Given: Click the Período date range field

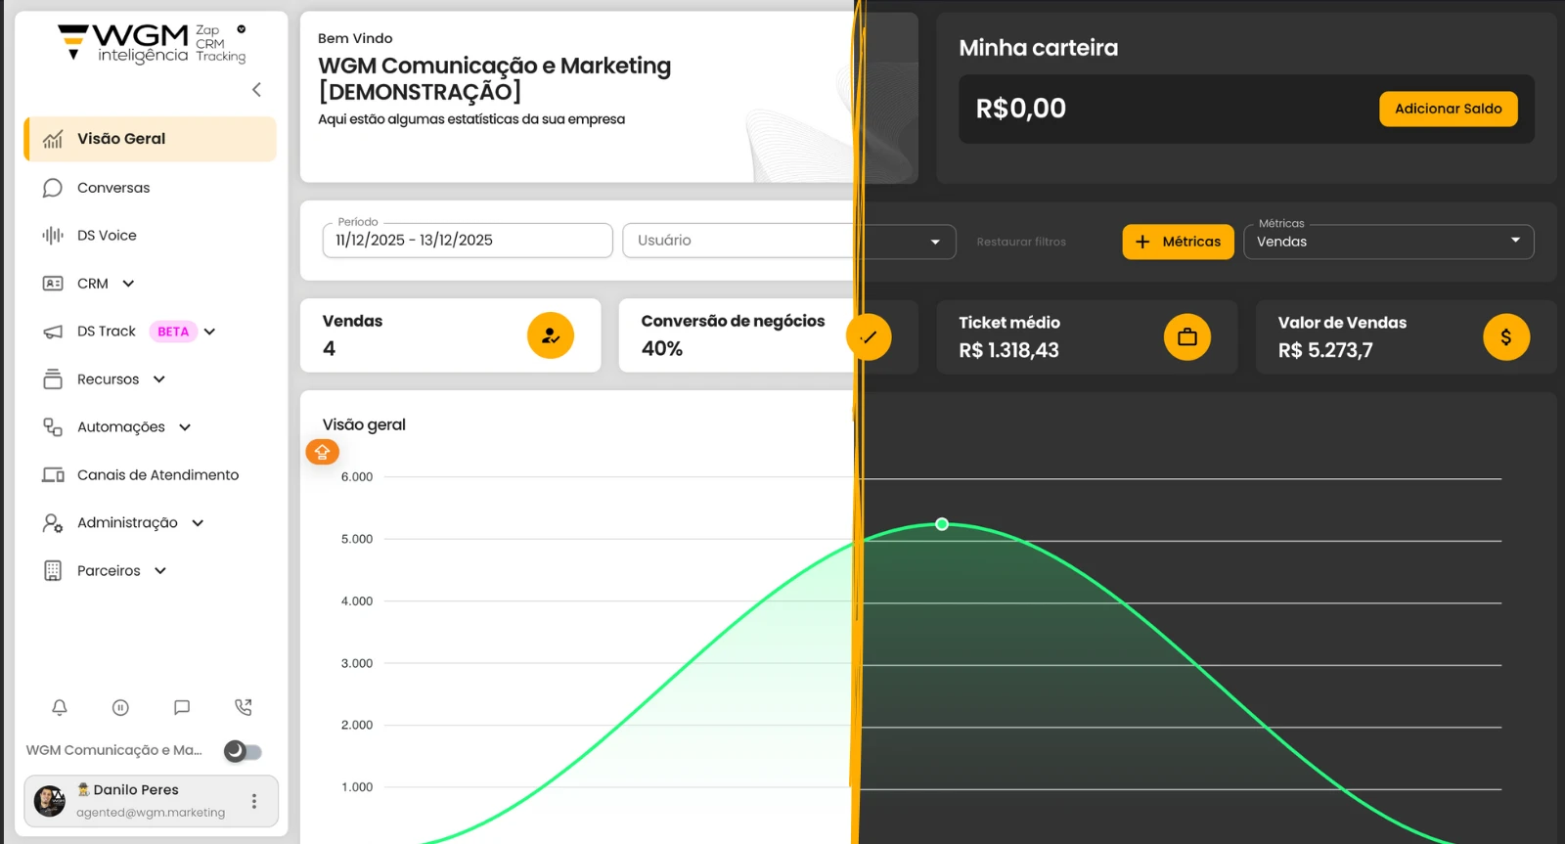Looking at the screenshot, I should click(x=467, y=241).
